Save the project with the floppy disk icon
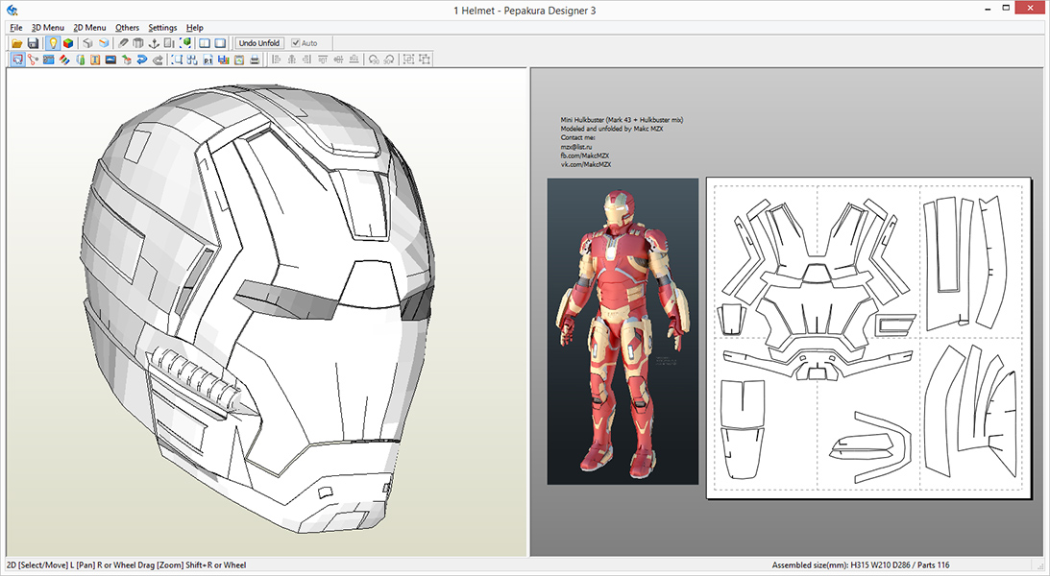This screenshot has width=1050, height=576. tap(33, 43)
